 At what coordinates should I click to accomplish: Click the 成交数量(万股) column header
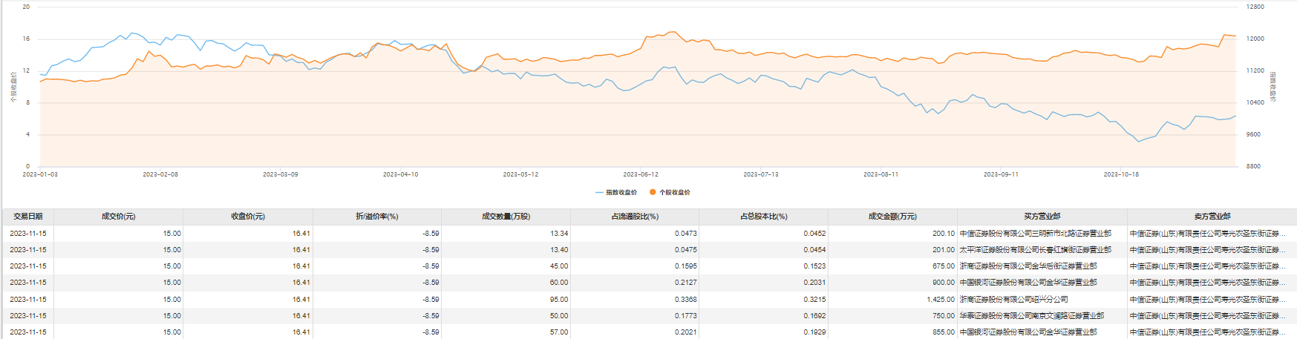(x=506, y=217)
